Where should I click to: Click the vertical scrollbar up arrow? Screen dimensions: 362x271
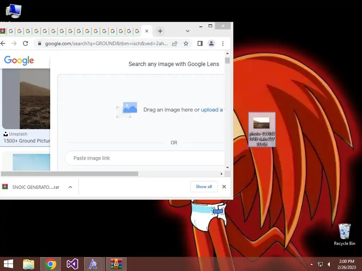pos(227,54)
